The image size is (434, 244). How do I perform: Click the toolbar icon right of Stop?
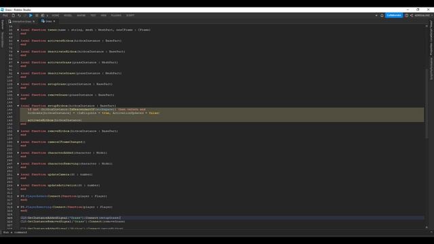(x=43, y=16)
